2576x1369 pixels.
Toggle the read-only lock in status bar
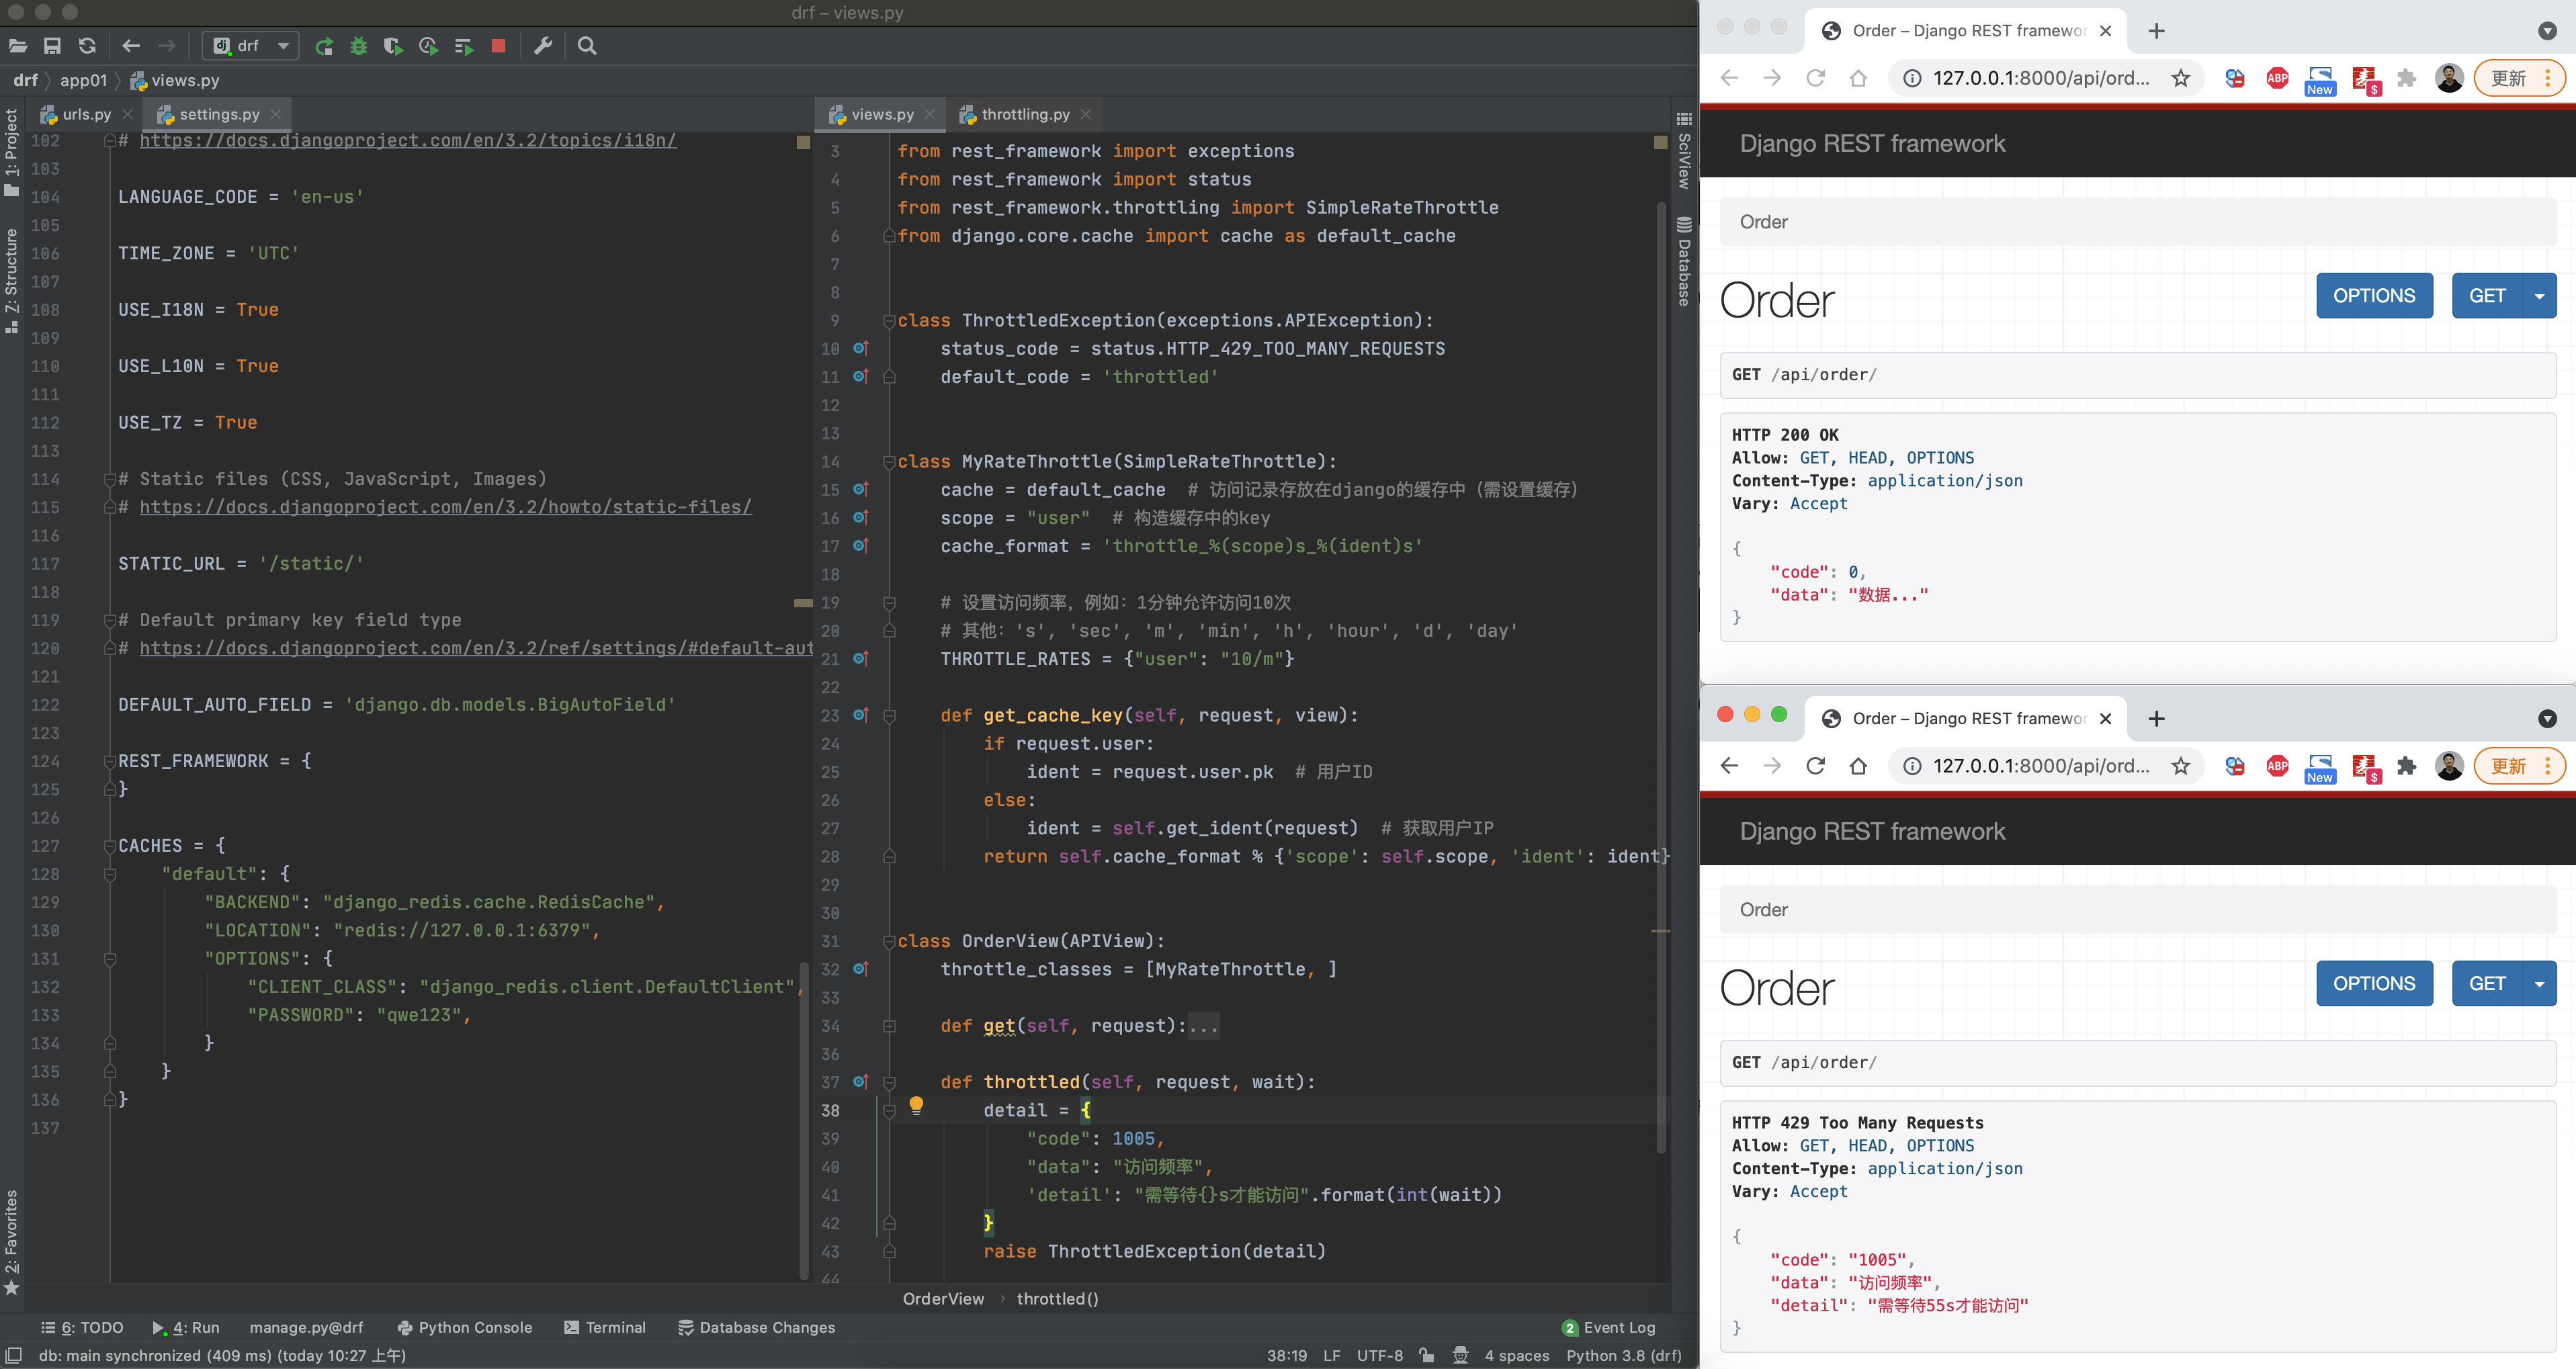pyautogui.click(x=1427, y=1356)
